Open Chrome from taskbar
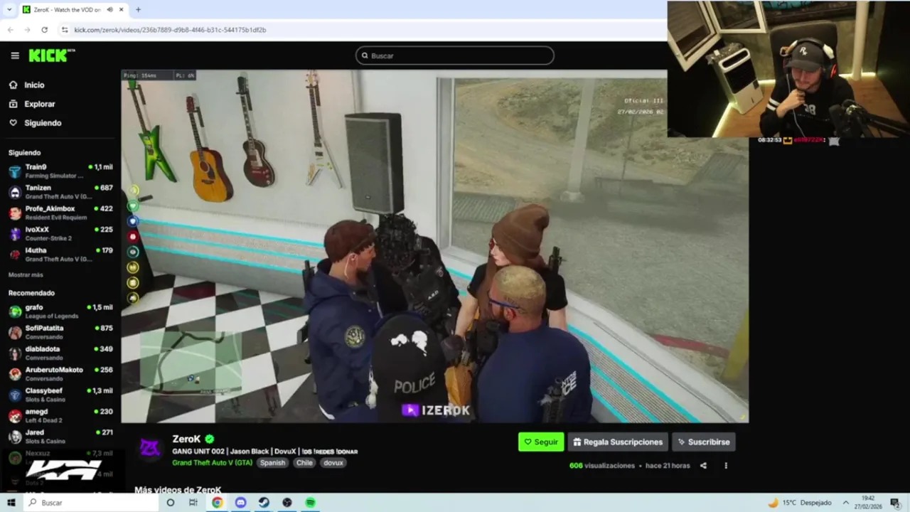Image resolution: width=910 pixels, height=512 pixels. pyautogui.click(x=217, y=503)
